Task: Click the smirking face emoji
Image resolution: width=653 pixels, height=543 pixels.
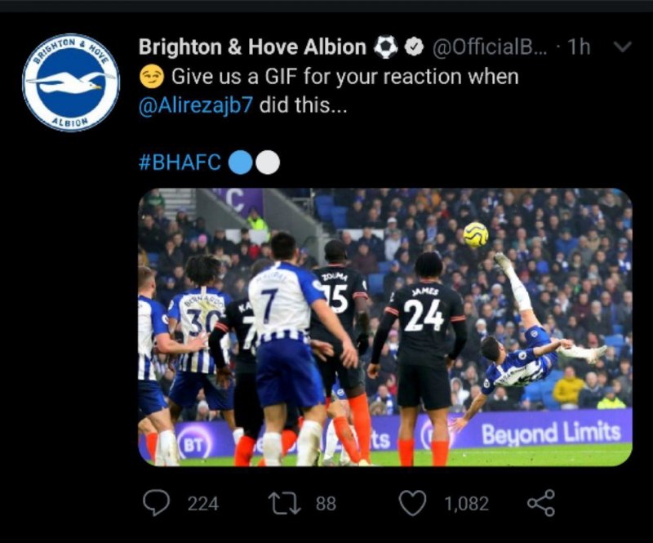Action: point(151,78)
